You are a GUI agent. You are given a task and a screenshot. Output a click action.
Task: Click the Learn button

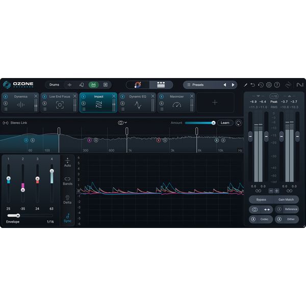(x=225, y=123)
